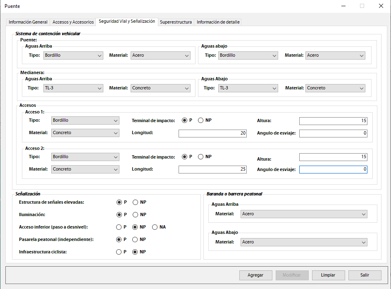Close the Puente window
The width and height of the screenshot is (391, 289).
[x=381, y=6]
